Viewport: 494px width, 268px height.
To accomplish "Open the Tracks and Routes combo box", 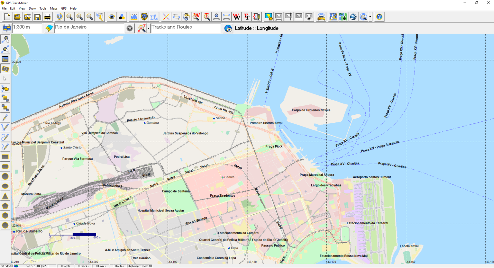I will (186, 28).
